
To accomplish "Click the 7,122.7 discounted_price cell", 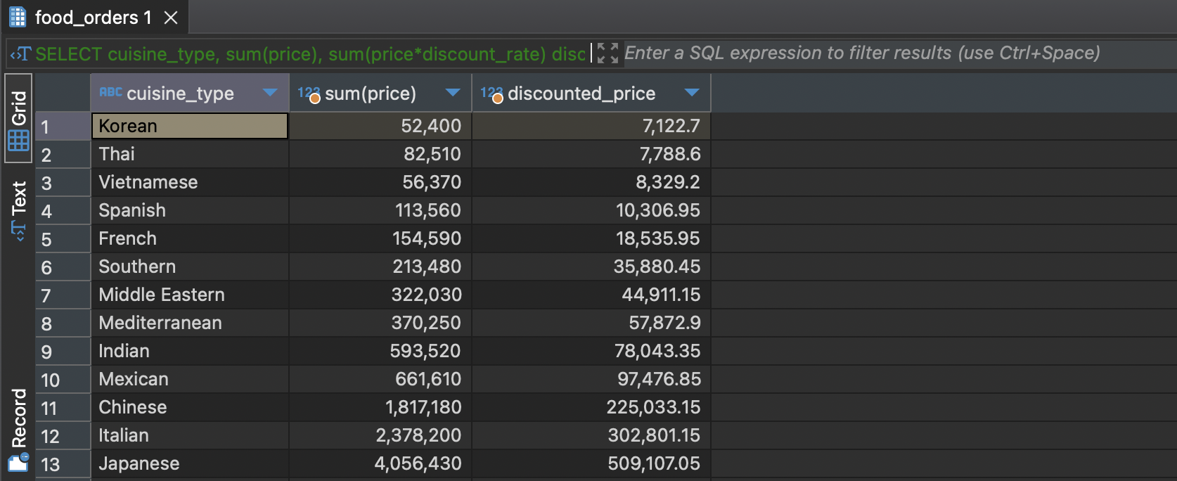I will point(591,126).
